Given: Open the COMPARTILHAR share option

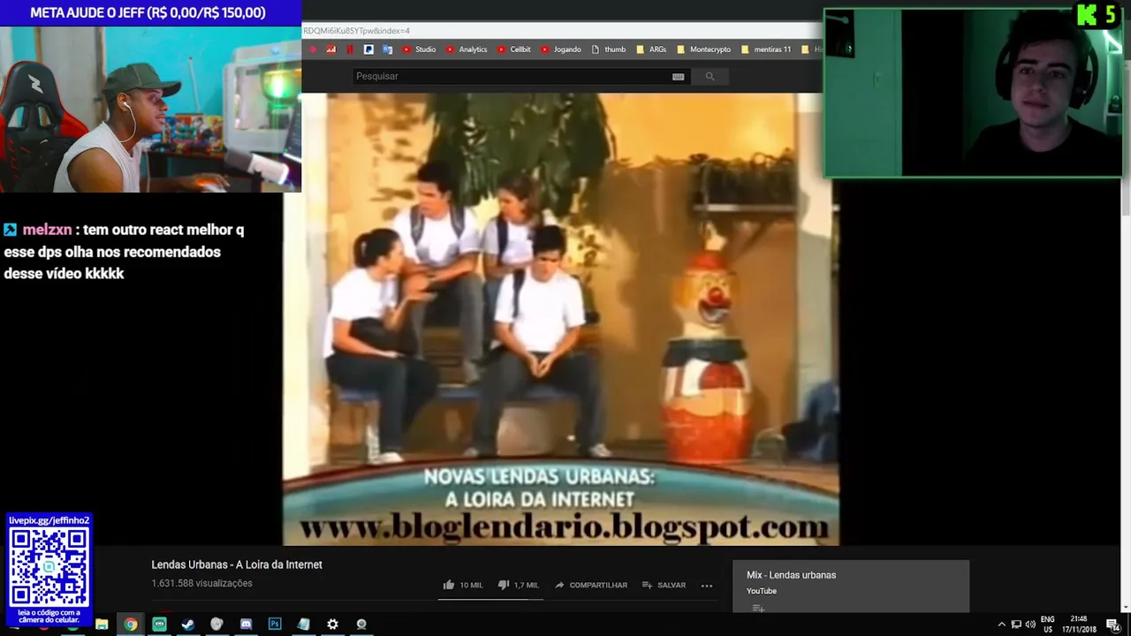Looking at the screenshot, I should point(590,585).
